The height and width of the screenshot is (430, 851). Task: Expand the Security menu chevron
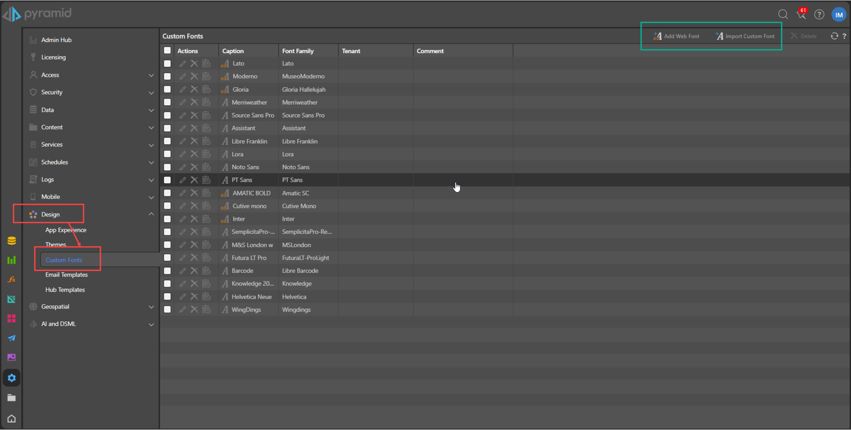[151, 92]
